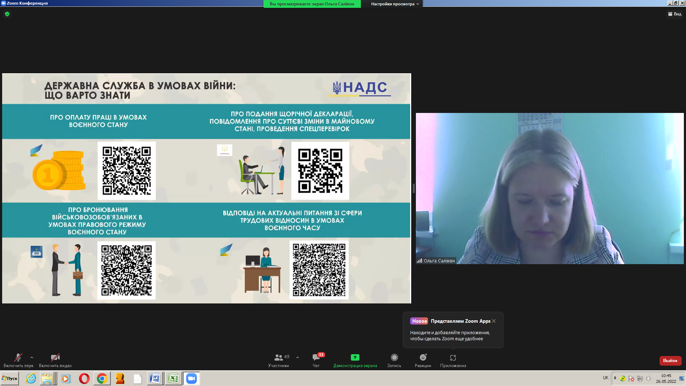Click the divider handle between share and video

point(413,188)
